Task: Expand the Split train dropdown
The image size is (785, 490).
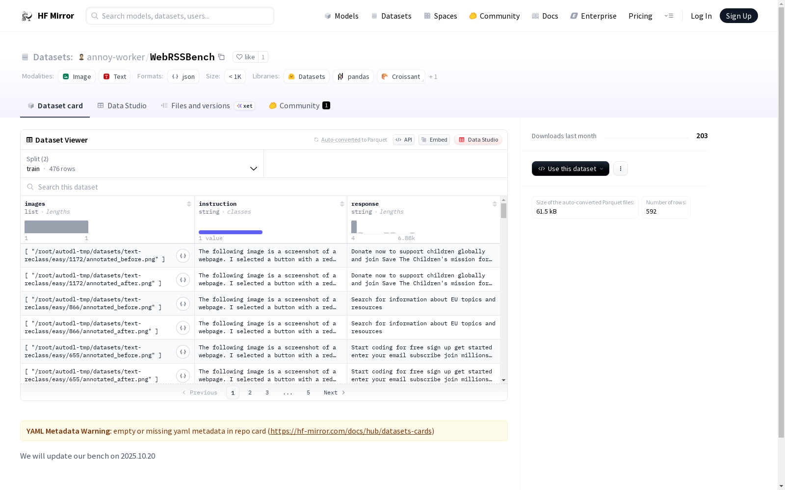Action: click(142, 164)
